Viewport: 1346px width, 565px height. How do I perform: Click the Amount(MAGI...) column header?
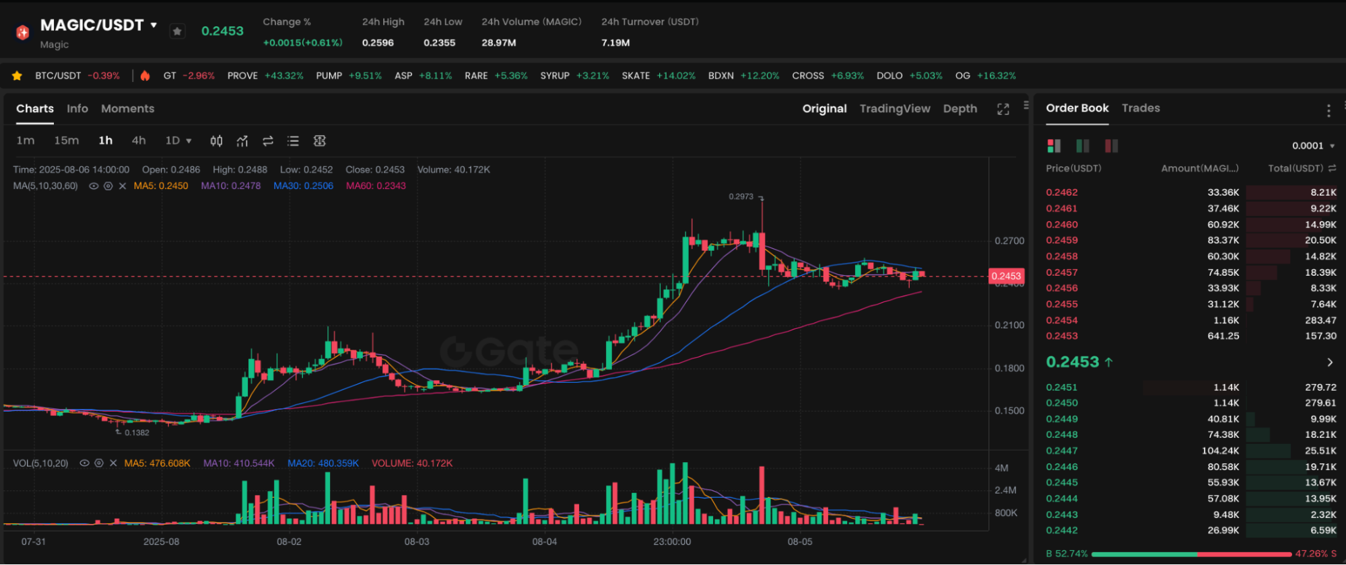[x=1199, y=168]
